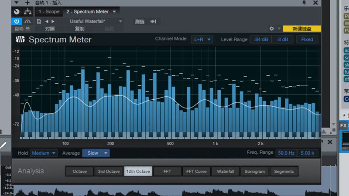
Task: Toggle the Fixed level range button
Action: 307,39
